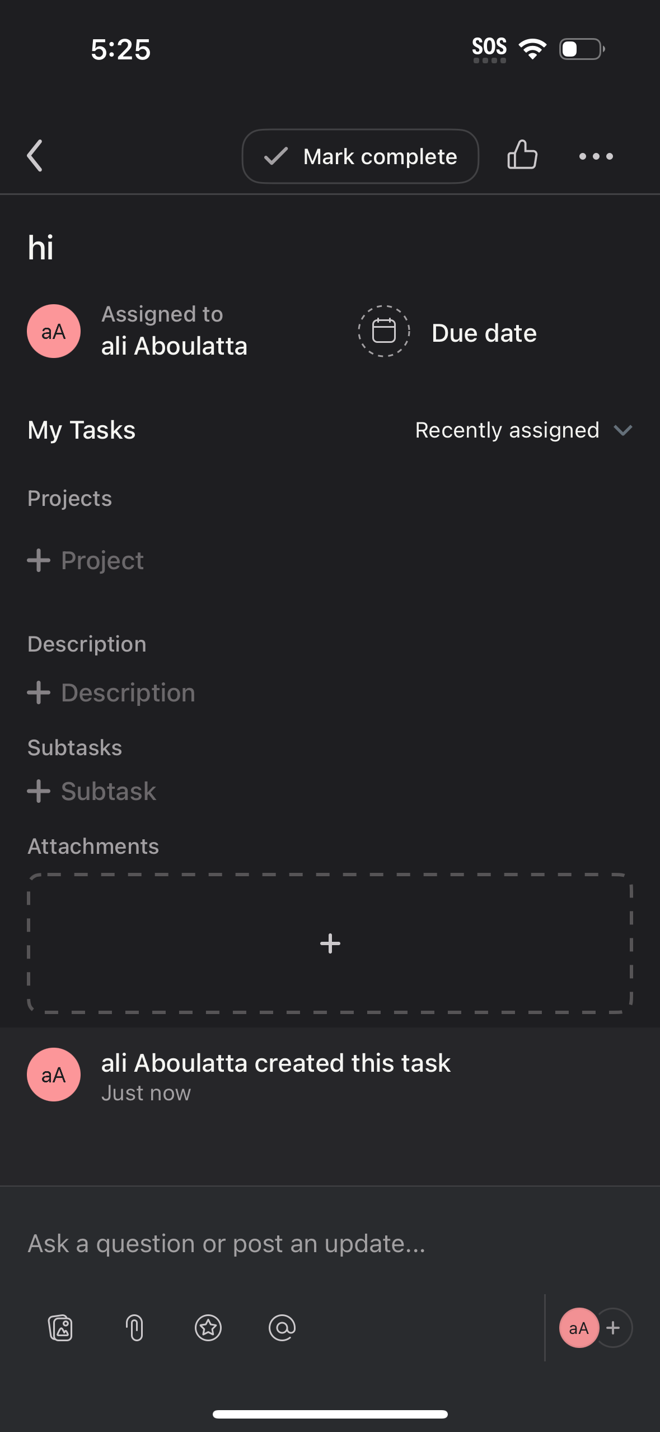Tap ali Aboulatta's pink avatar in activity
Viewport: 660px width, 1432px height.
53,1074
